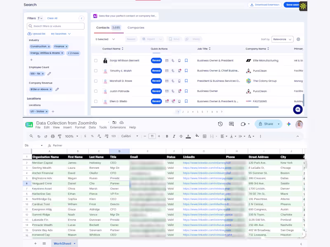Screen dimensions: 330x247
Task: Start a video call camera icon
Action: coord(243,124)
